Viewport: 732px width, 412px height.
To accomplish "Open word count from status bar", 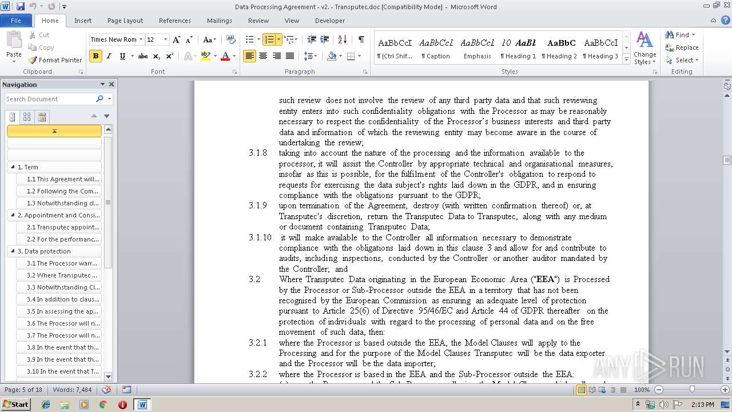I will tap(71, 390).
